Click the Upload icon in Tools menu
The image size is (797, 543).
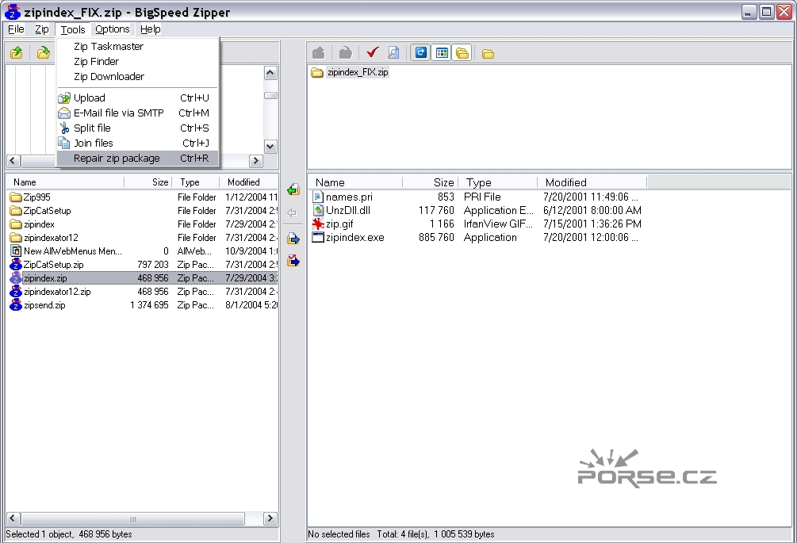[64, 98]
